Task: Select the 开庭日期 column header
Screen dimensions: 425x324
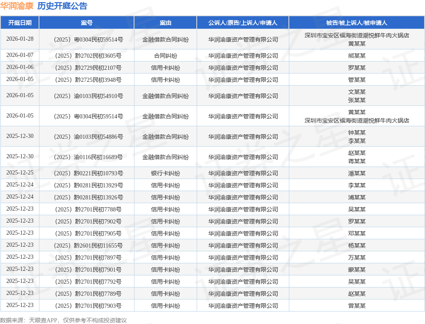Action: click(20, 23)
